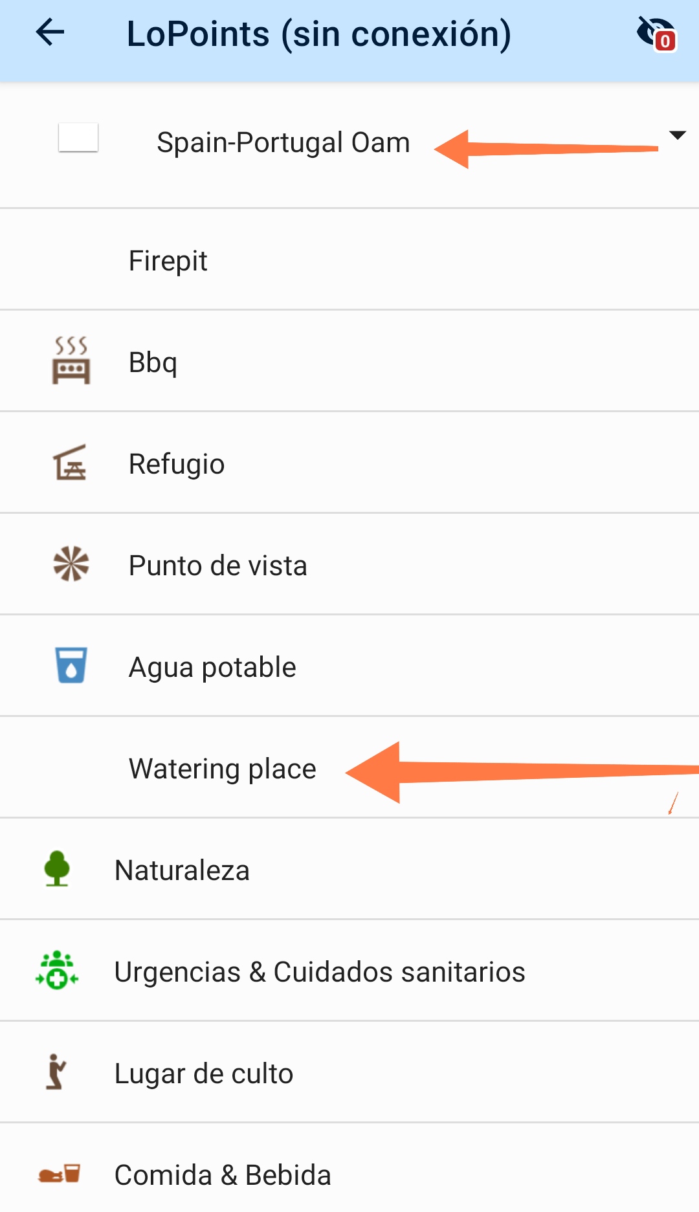The height and width of the screenshot is (1212, 699).
Task: Select the Agua potable label
Action: [x=212, y=667]
